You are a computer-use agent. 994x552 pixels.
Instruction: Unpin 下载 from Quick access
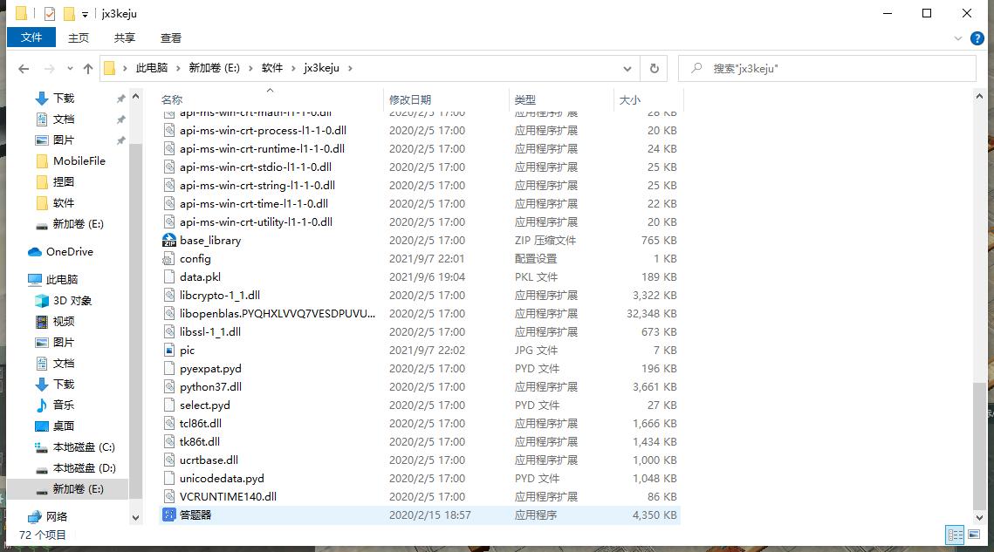click(x=120, y=98)
